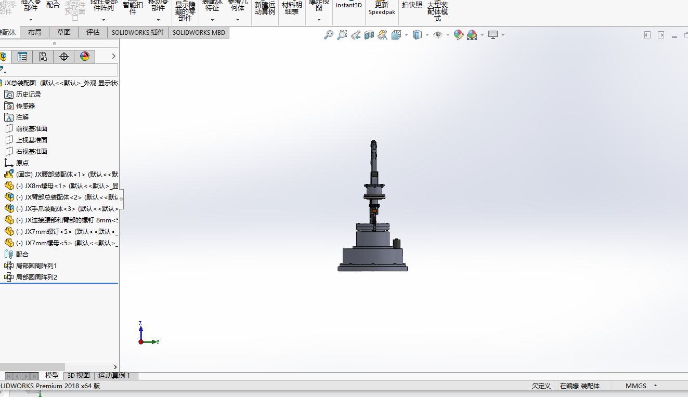This screenshot has width=688, height=397.
Task: Click the Instant3D ribbon button
Action: click(348, 6)
